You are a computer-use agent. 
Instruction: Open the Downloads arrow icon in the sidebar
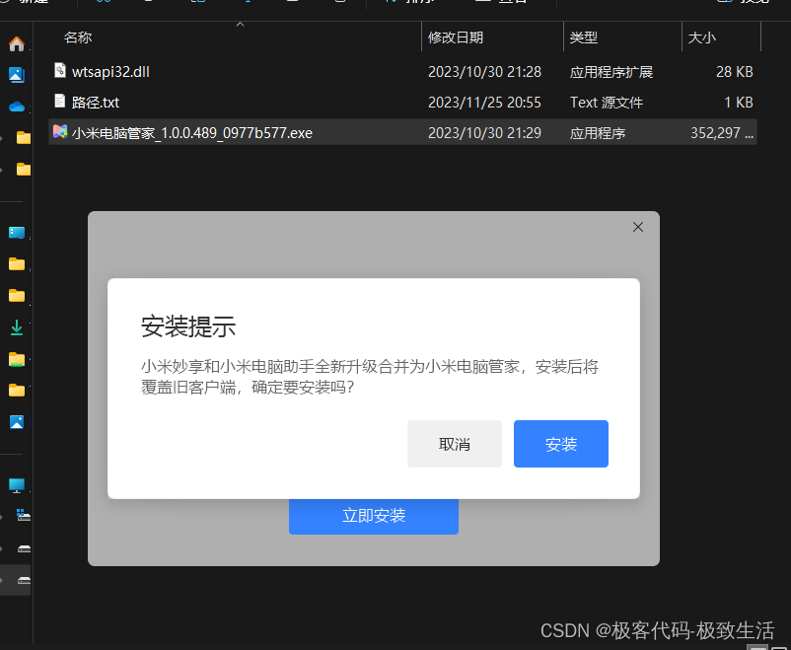tap(17, 327)
